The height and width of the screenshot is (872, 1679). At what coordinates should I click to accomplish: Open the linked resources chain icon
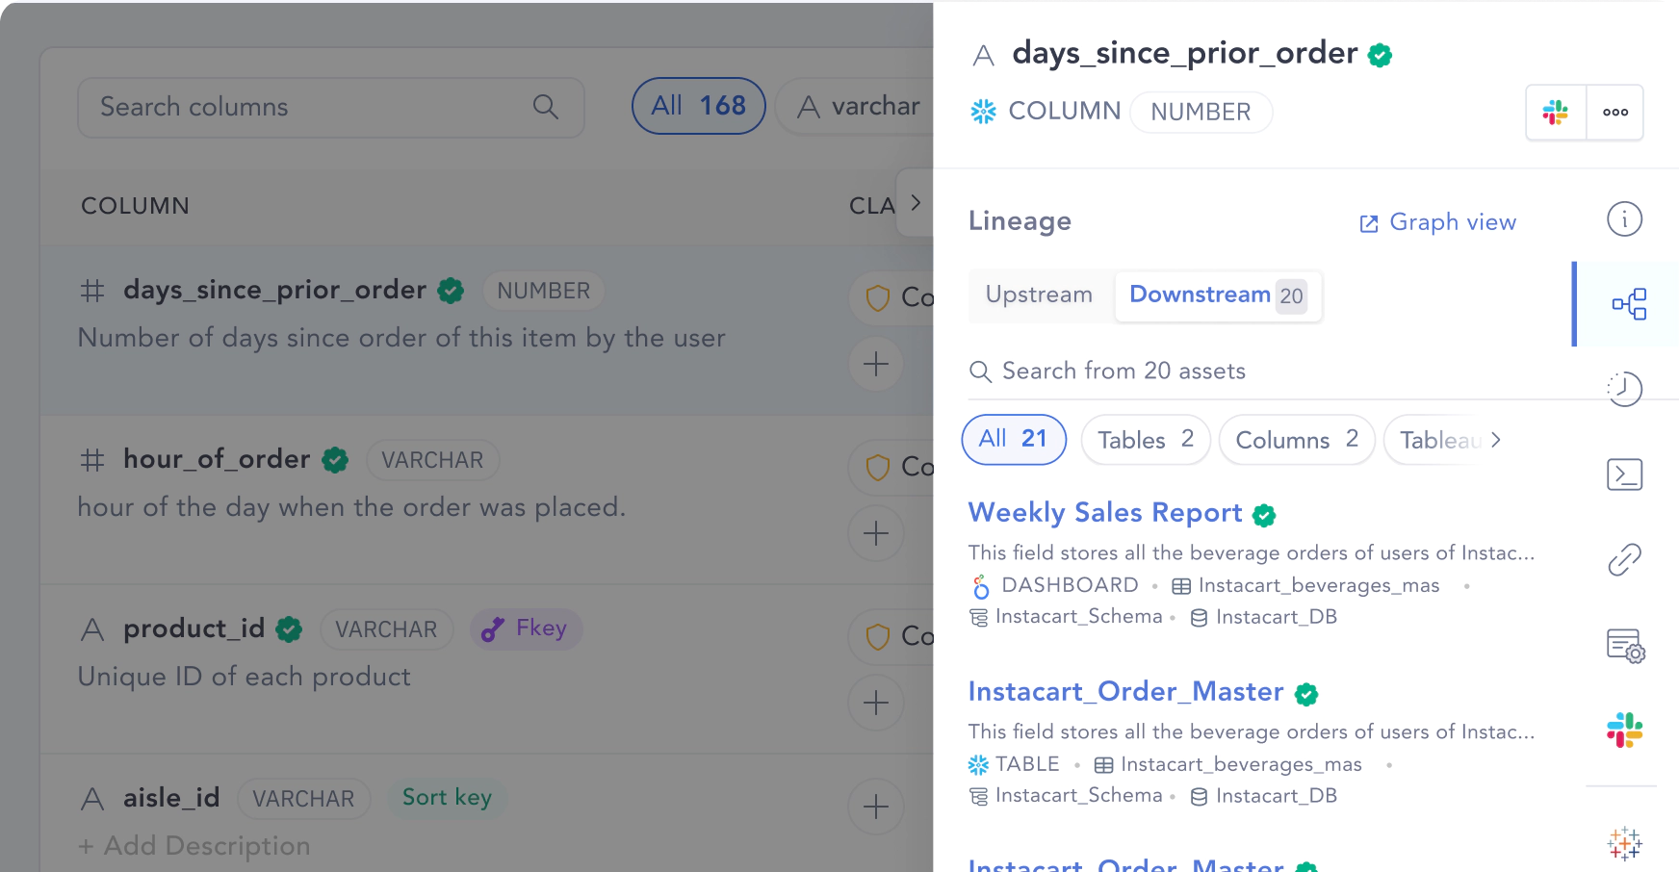pos(1625,559)
